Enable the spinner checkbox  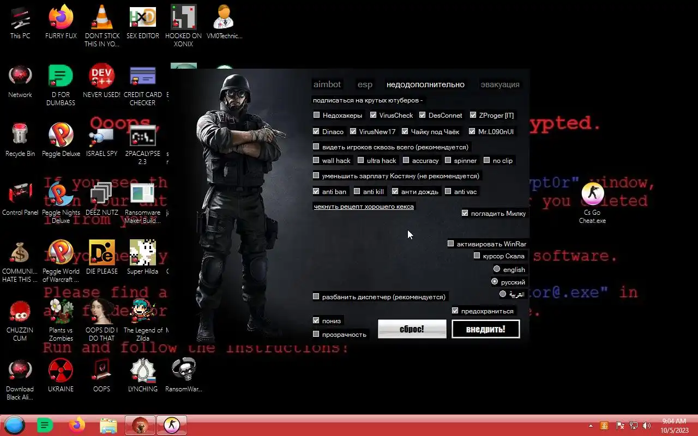[x=448, y=160]
